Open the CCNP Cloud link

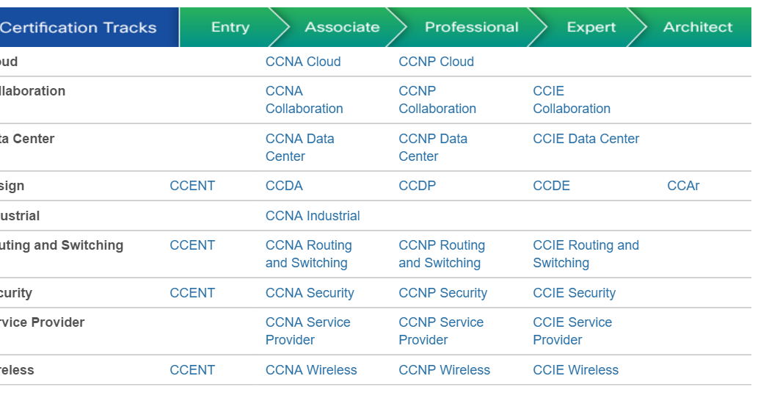(x=436, y=62)
